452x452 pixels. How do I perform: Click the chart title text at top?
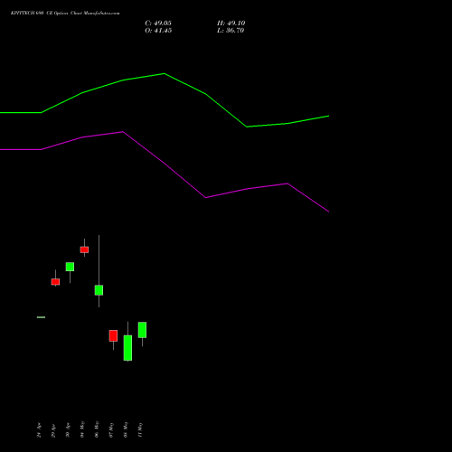[65, 14]
